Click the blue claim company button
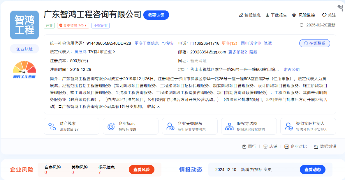 click(156, 15)
